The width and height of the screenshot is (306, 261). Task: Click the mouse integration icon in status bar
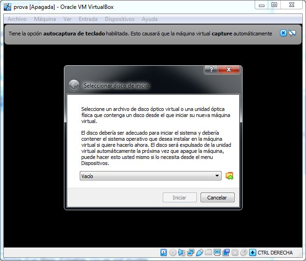(243, 252)
